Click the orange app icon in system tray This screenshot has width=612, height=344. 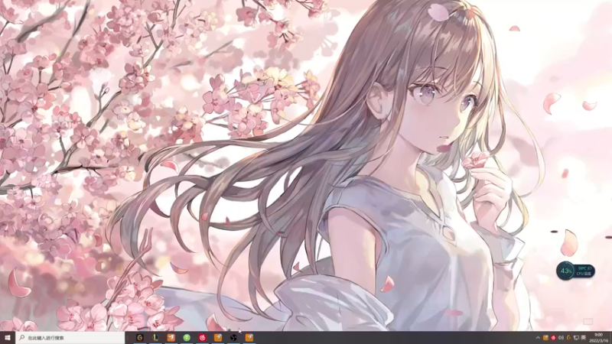pyautogui.click(x=545, y=338)
